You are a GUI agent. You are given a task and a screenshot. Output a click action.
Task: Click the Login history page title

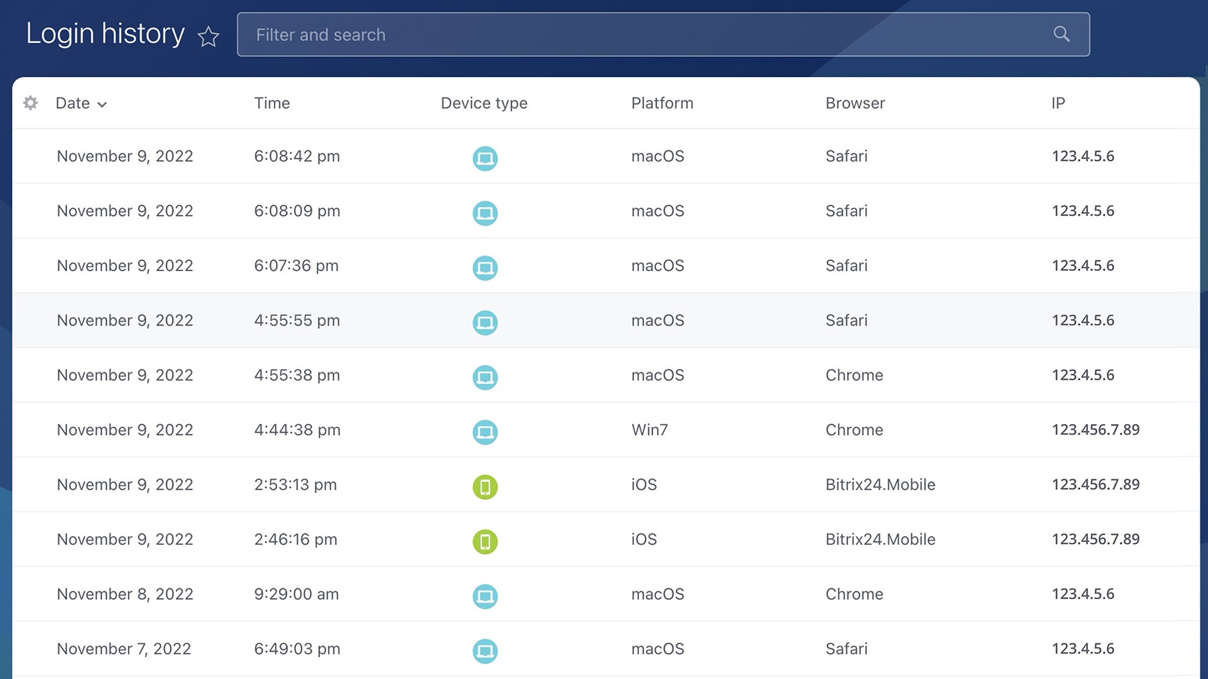click(x=105, y=34)
